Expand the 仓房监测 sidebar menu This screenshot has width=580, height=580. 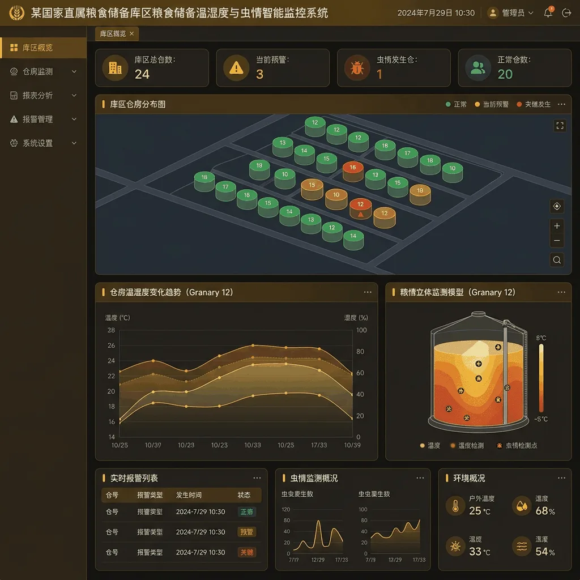pos(43,71)
